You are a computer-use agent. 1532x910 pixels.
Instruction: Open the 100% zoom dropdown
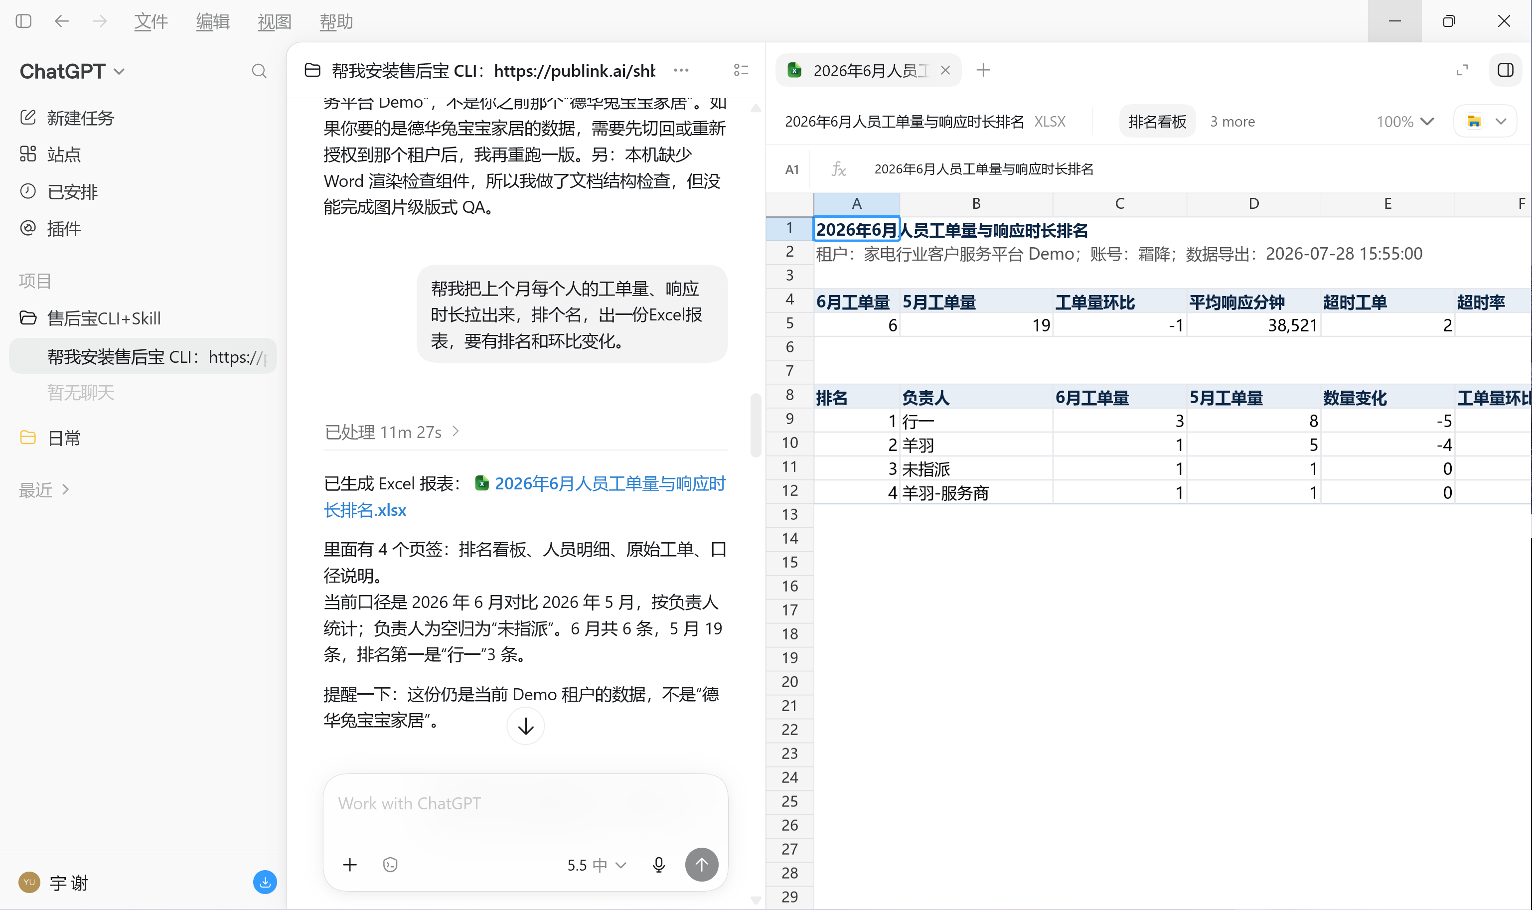click(x=1404, y=122)
